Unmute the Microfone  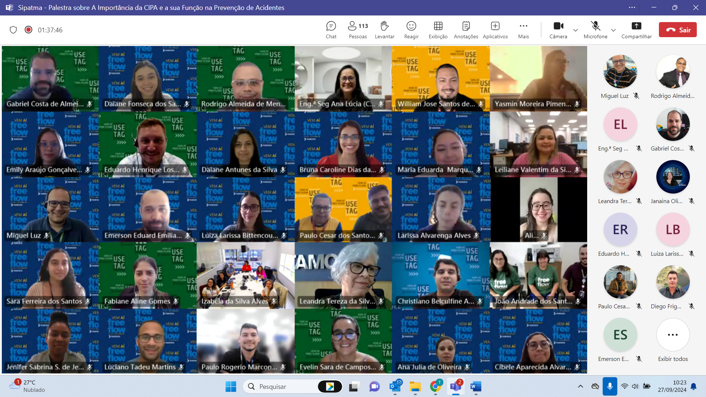(x=595, y=30)
